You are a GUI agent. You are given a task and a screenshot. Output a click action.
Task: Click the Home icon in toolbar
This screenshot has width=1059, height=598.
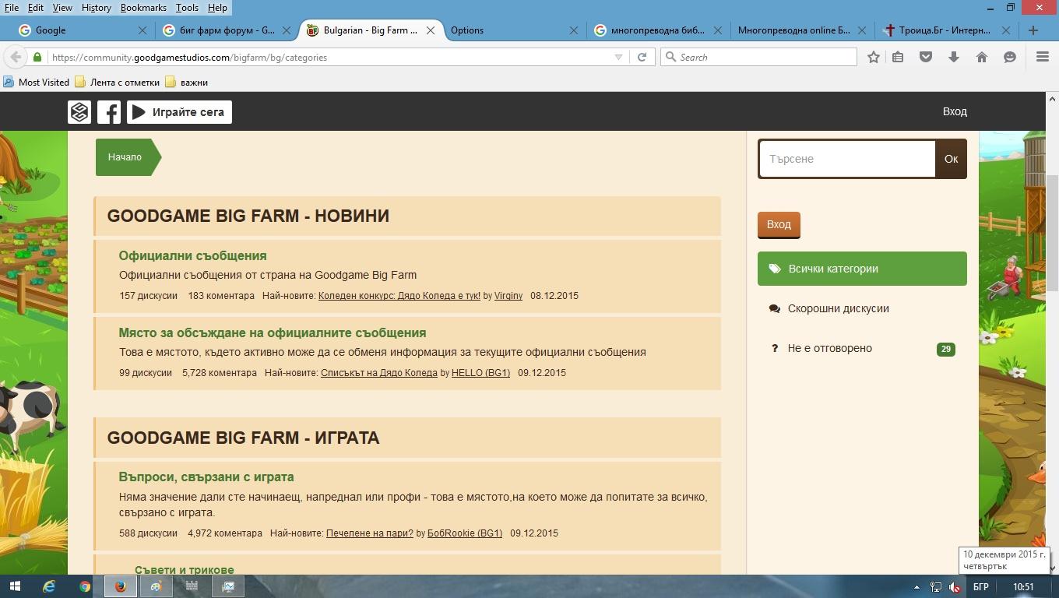pos(982,57)
